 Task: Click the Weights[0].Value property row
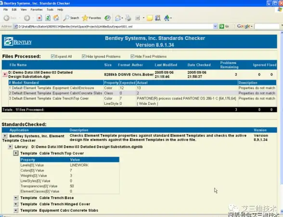coord(70,176)
